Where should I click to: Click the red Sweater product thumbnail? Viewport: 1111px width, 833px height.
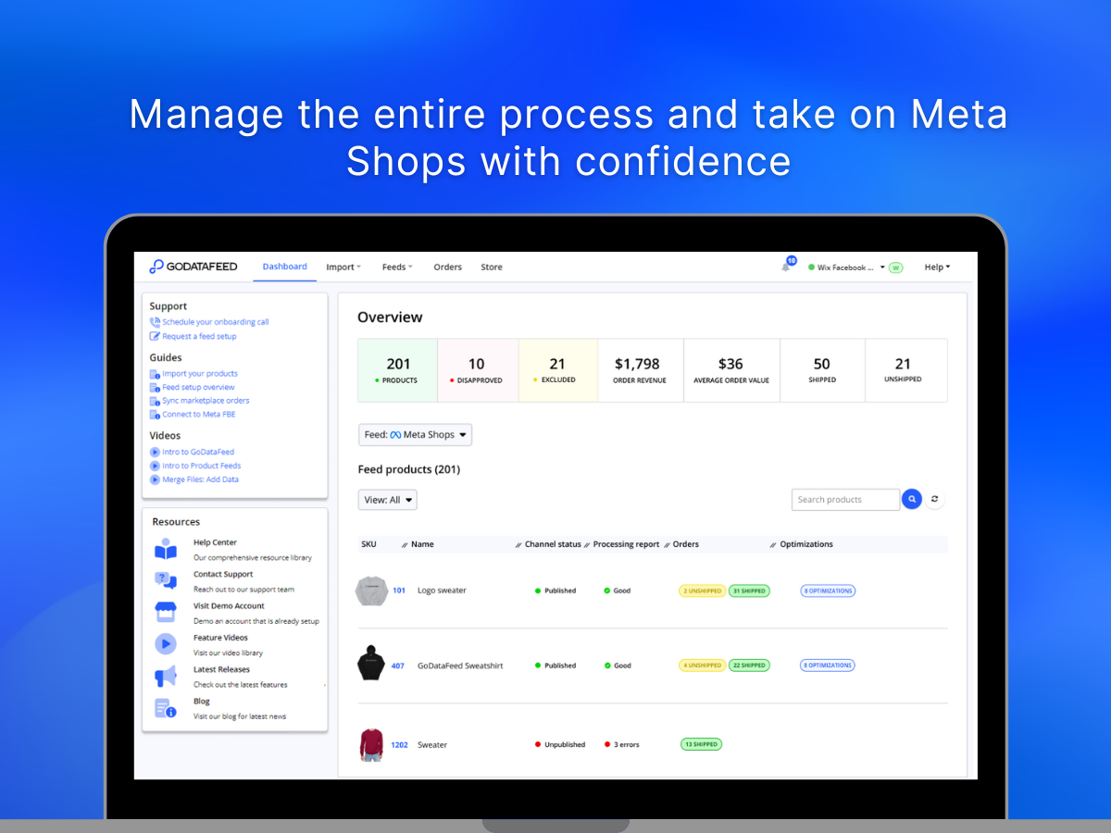(371, 745)
